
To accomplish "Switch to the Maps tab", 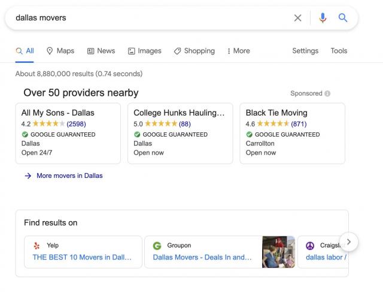I will [60, 51].
